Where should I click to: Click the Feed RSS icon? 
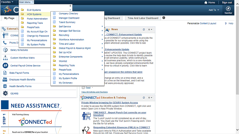(83, 87)
